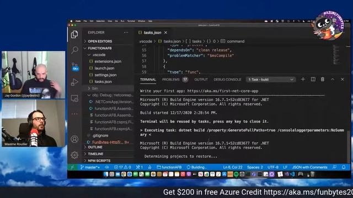
Task: Click 'LF' end of line setting
Action: point(285,167)
